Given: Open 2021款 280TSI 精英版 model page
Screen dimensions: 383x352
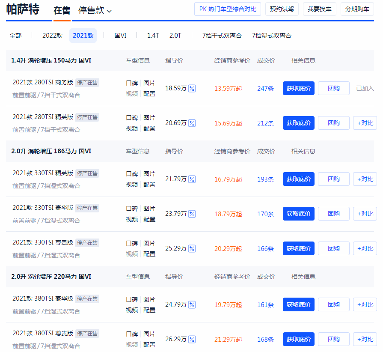Looking at the screenshot, I should 43,117.
